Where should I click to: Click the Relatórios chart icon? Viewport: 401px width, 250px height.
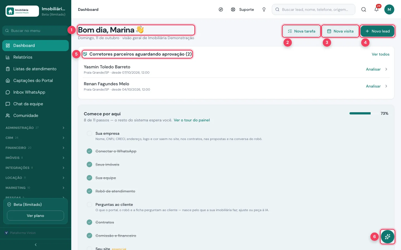point(8,57)
